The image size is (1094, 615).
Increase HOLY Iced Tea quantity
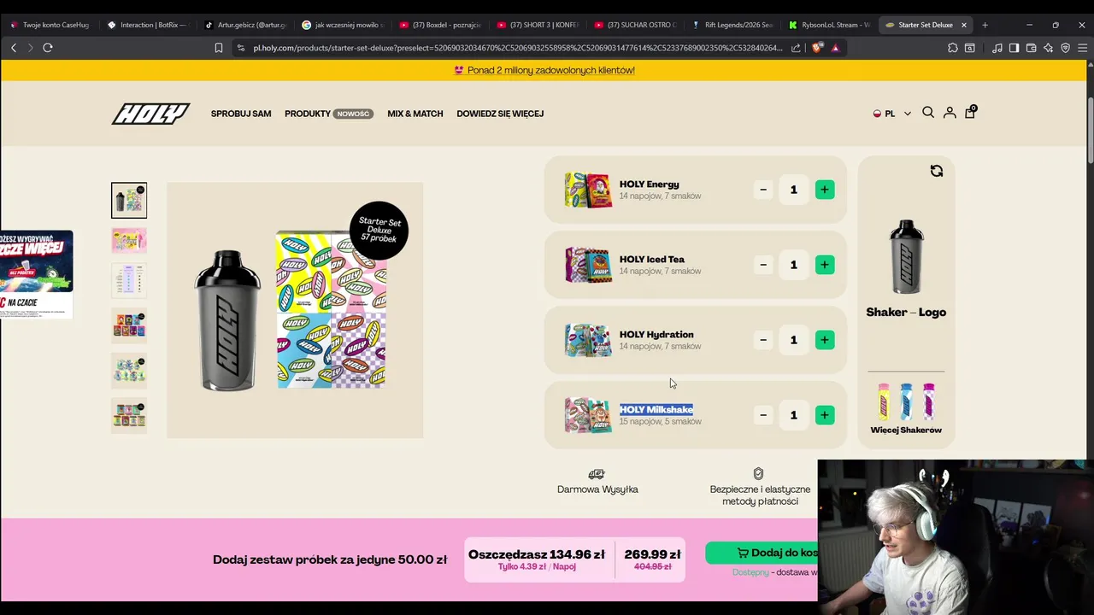pyautogui.click(x=824, y=265)
